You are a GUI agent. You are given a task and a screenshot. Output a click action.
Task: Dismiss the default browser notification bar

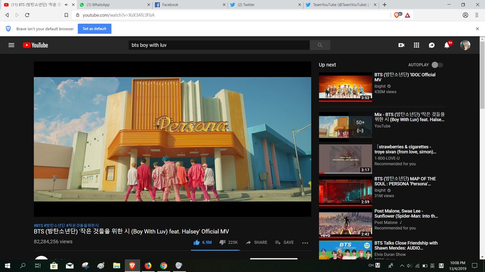point(477,29)
